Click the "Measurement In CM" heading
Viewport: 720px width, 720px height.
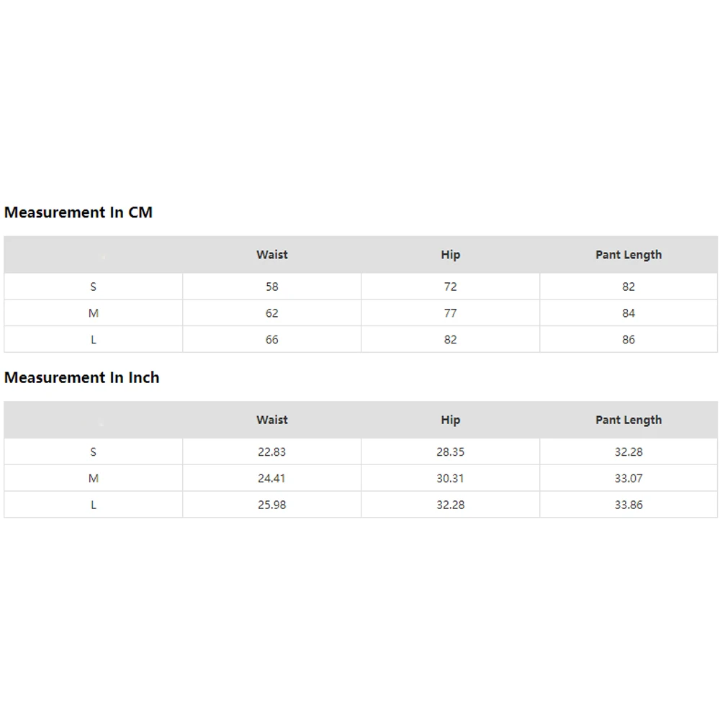(x=78, y=212)
